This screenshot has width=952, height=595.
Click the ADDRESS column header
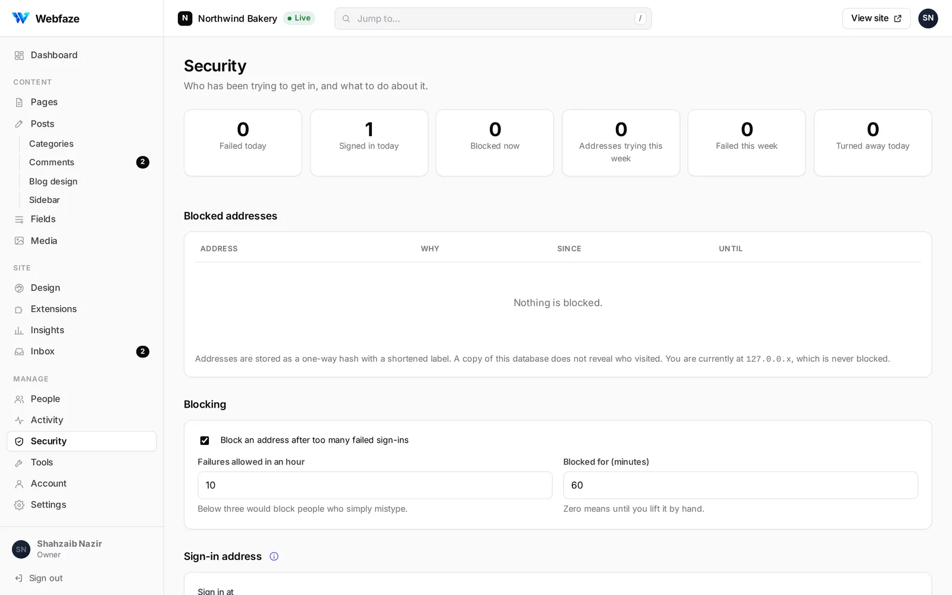[x=219, y=249]
